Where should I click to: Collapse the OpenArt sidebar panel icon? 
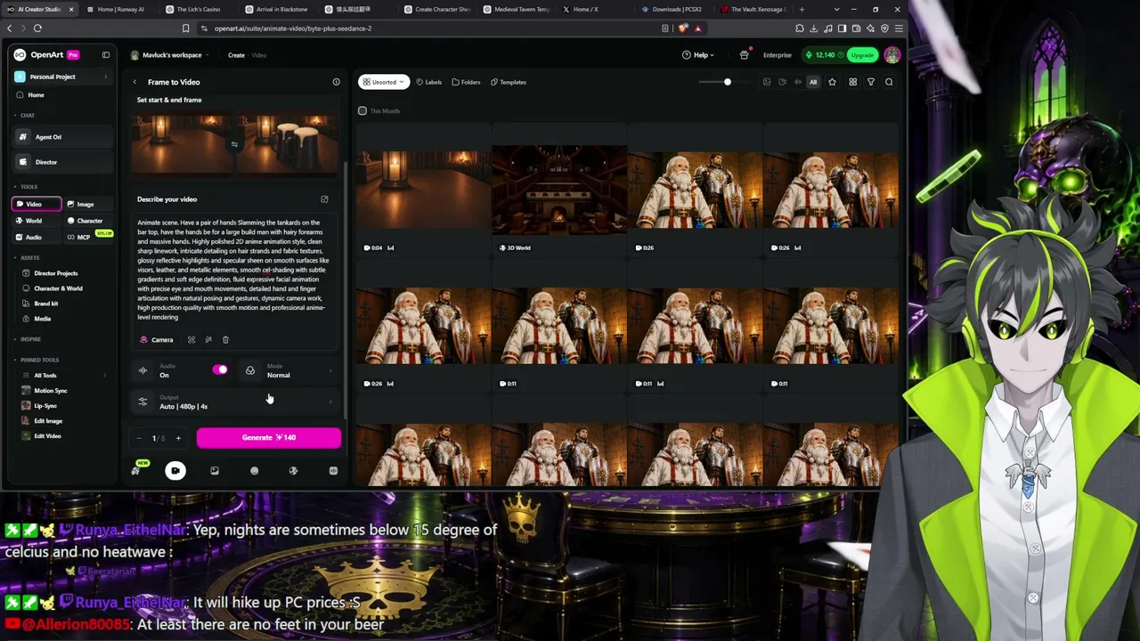click(106, 55)
